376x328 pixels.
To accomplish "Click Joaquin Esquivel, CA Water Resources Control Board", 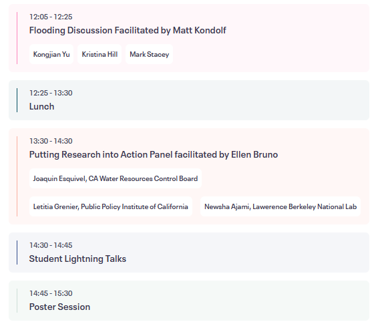I will pyautogui.click(x=116, y=178).
